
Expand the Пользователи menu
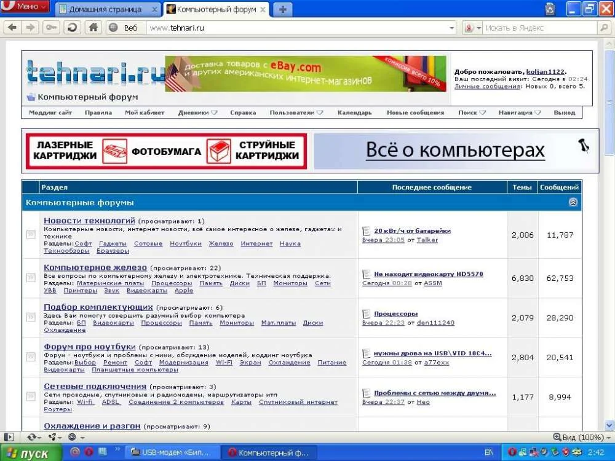296,112
